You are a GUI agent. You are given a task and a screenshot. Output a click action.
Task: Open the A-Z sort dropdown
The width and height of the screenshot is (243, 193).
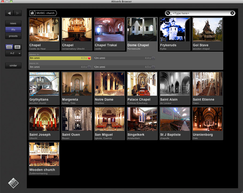(x=13, y=54)
